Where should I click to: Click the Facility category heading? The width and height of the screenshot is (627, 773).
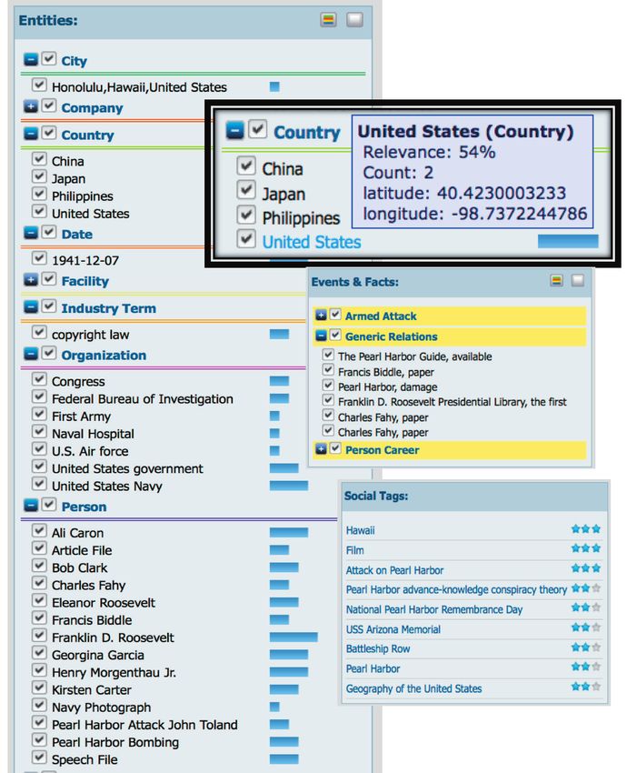tap(85, 281)
